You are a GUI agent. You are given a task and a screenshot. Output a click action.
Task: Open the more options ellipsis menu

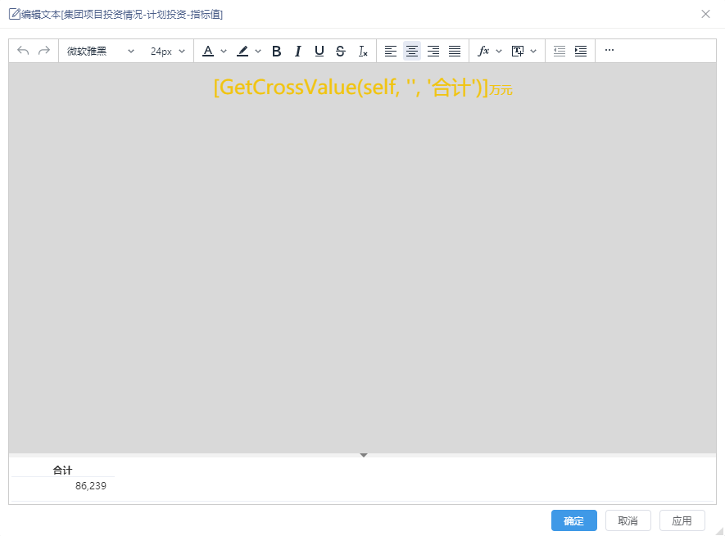pos(609,50)
